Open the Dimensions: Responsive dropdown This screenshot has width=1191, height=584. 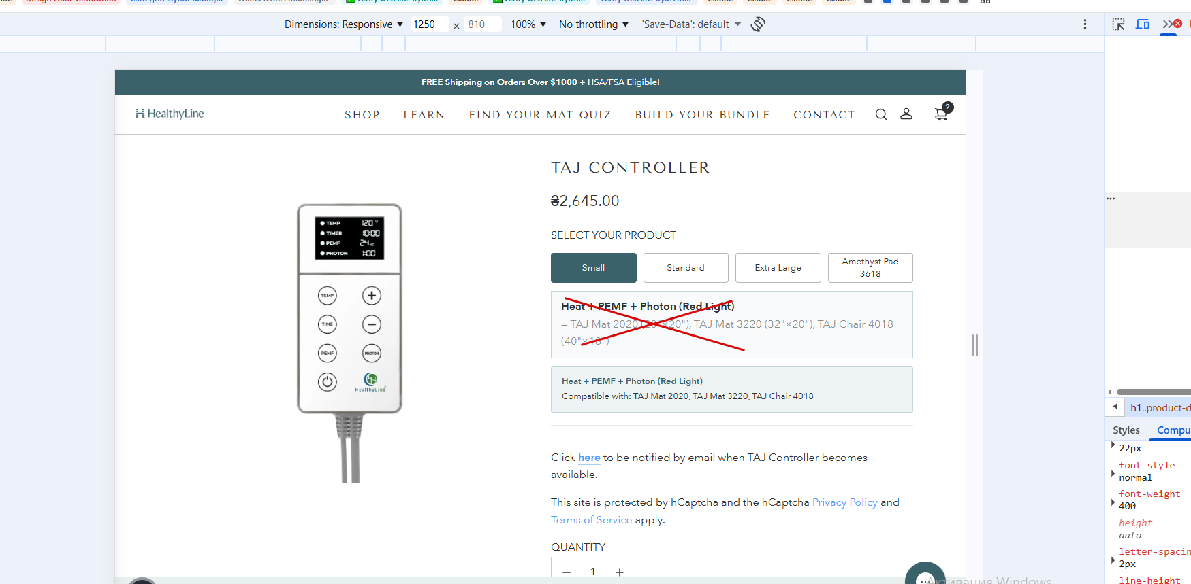344,24
